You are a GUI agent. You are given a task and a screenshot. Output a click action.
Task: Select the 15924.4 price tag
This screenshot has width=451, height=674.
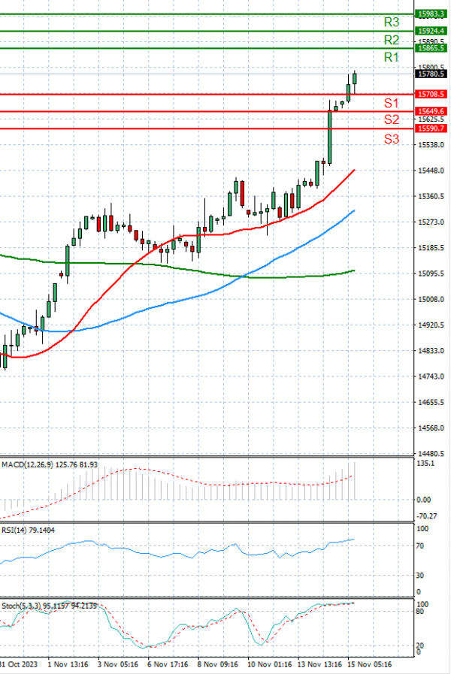point(431,31)
